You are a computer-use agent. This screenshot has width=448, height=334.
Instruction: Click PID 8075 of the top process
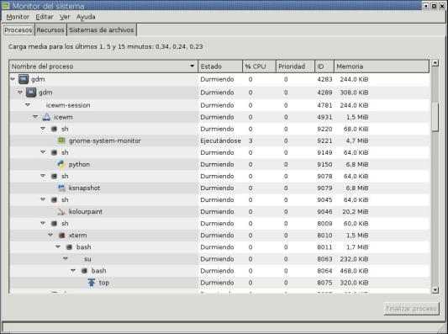324,283
